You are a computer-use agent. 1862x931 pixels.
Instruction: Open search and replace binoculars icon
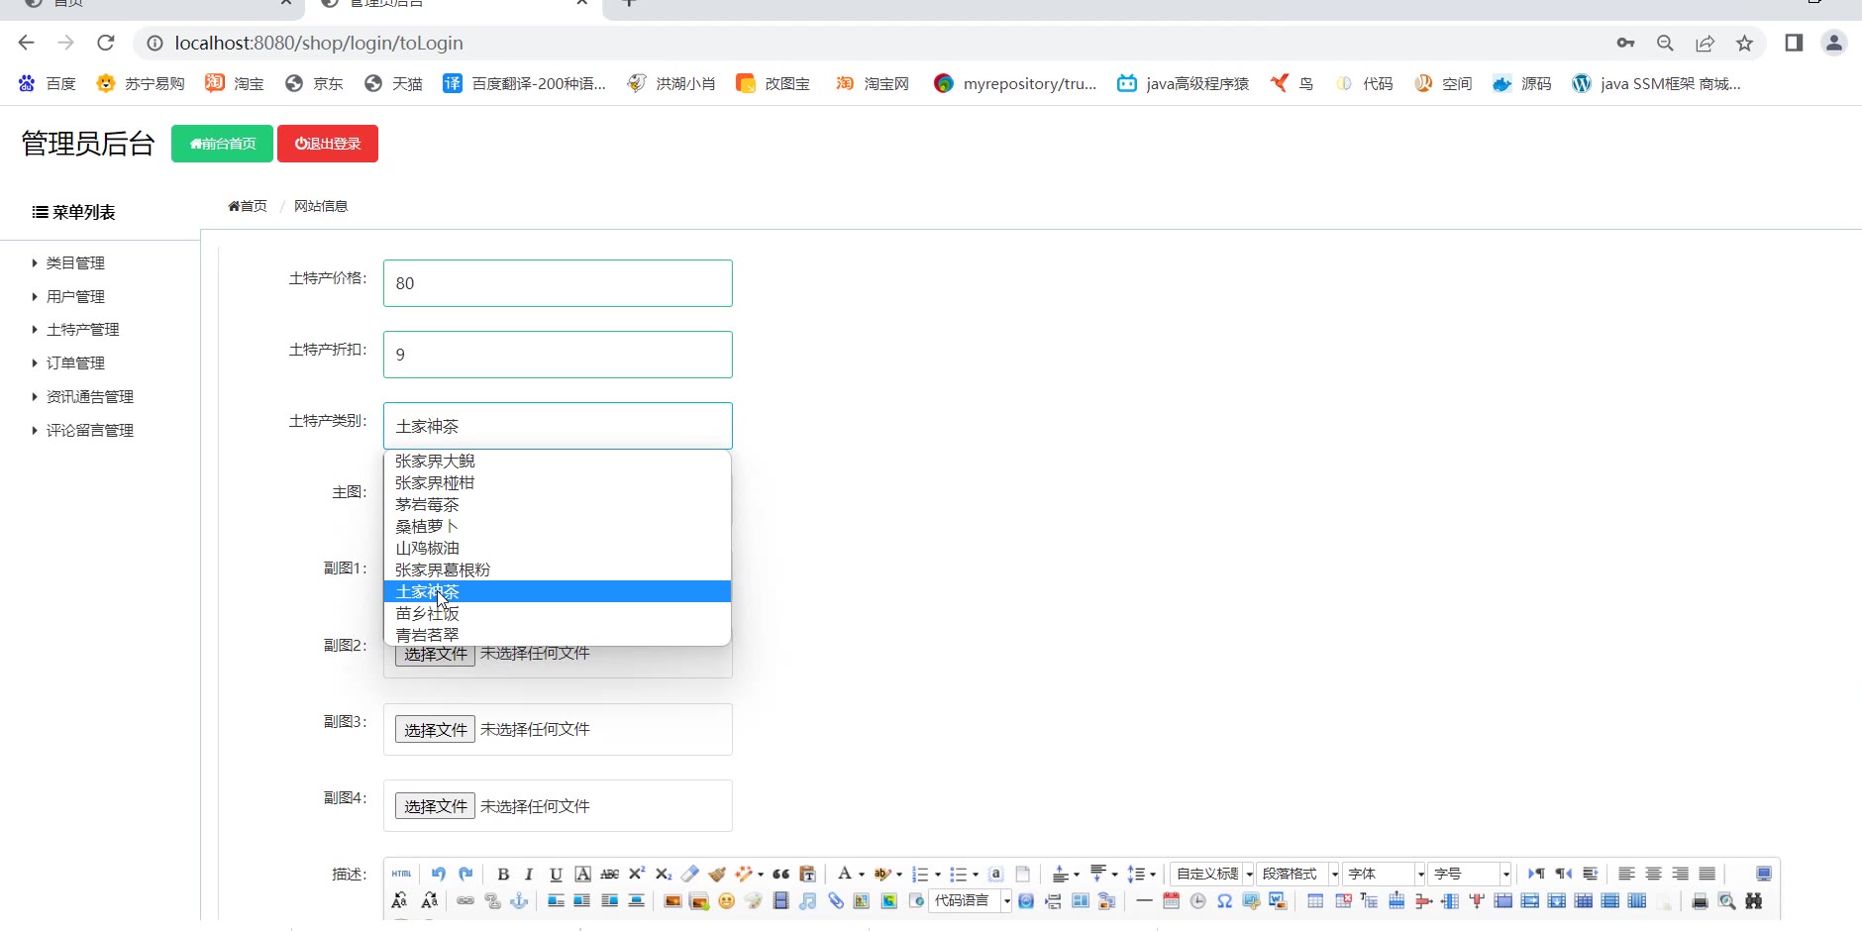tap(1754, 901)
